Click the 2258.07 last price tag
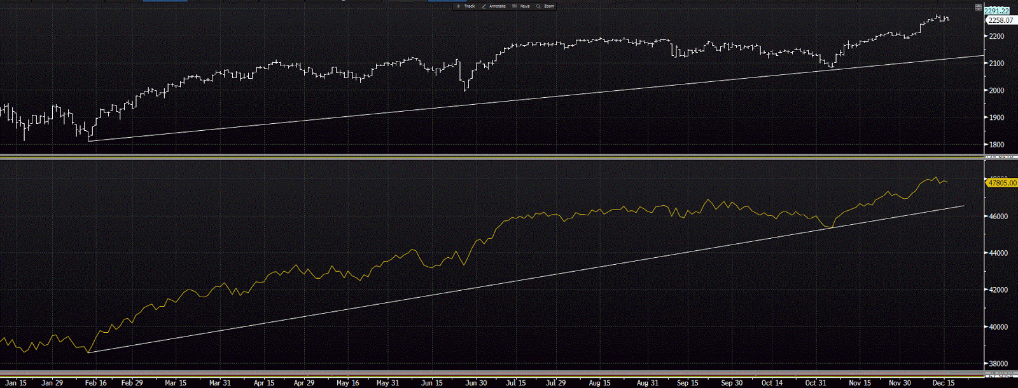This screenshot has width=1018, height=388. coord(1000,20)
